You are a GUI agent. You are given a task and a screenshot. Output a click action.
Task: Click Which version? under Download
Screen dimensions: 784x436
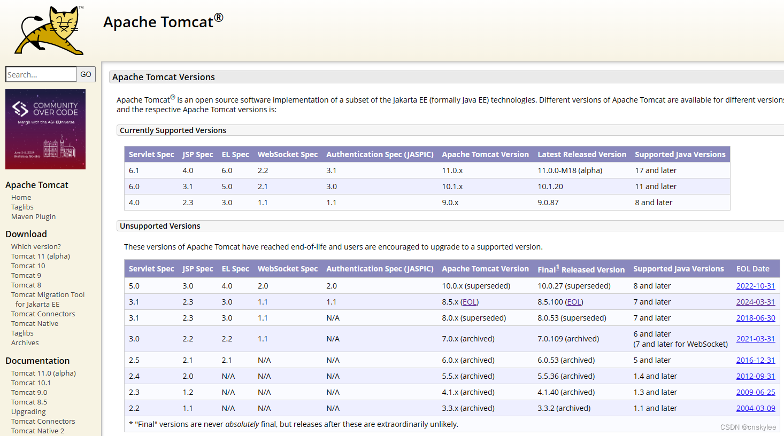(x=35, y=246)
